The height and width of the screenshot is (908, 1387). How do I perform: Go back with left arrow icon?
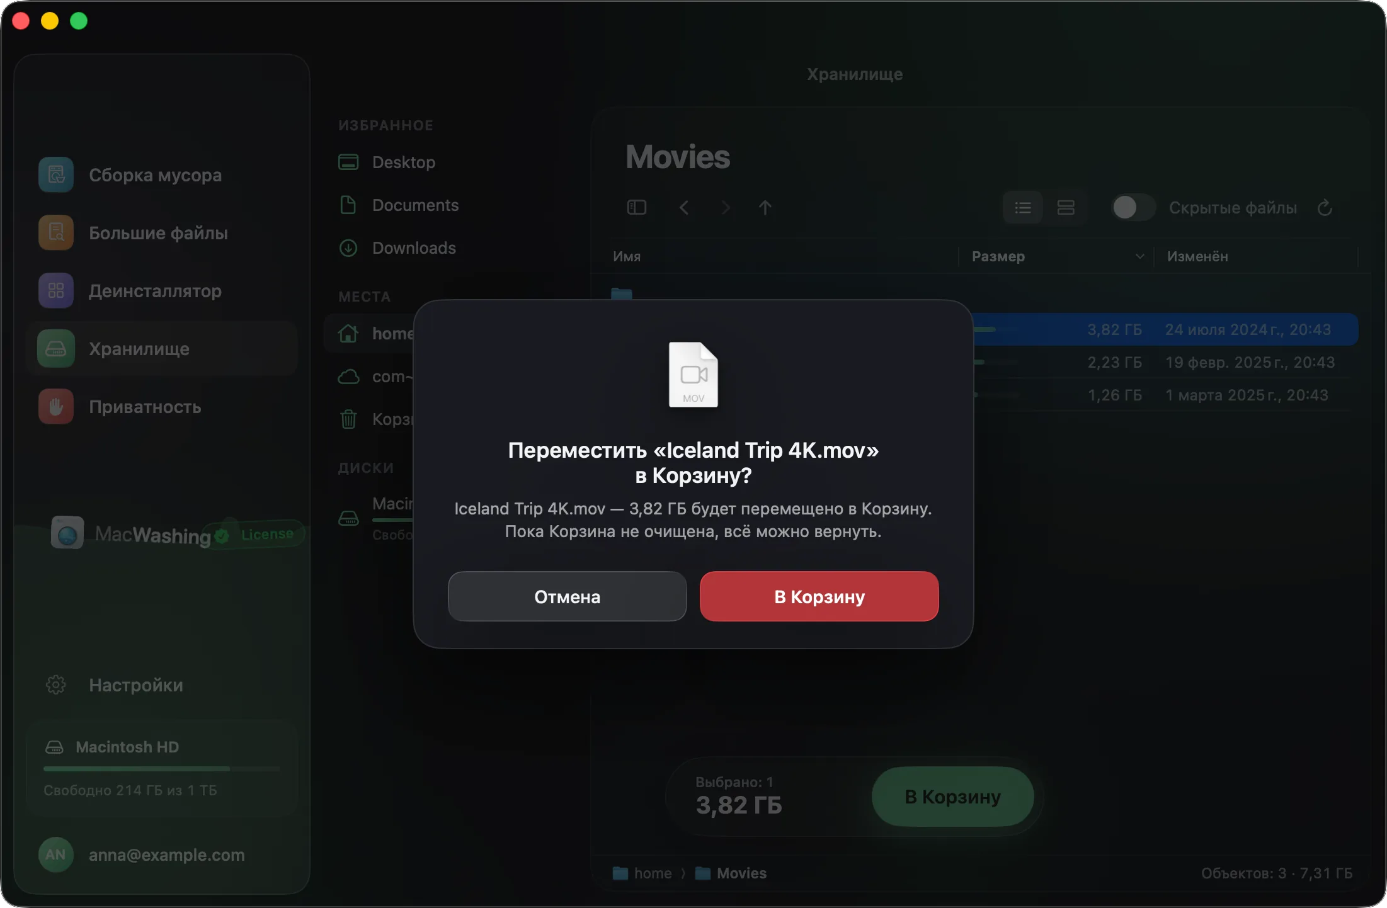pos(684,207)
